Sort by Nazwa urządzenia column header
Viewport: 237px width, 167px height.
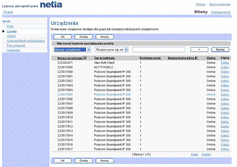tap(70, 58)
